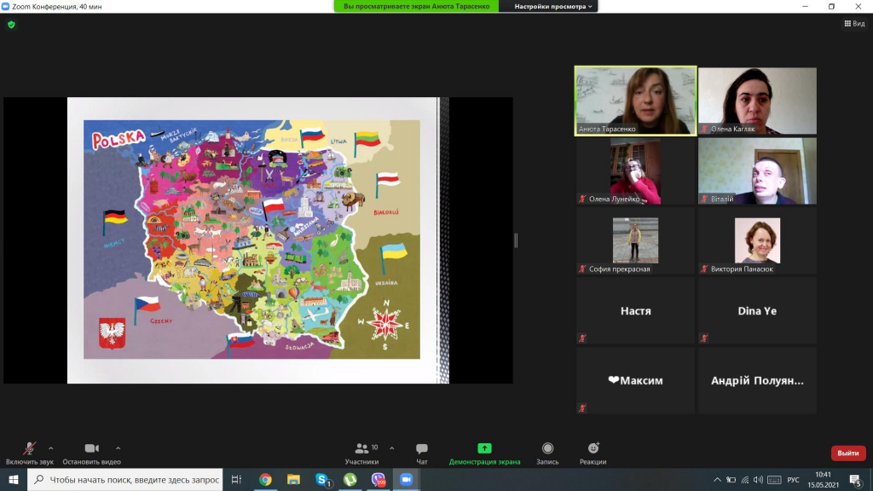Screen dimensions: 873x491
Task: Switch input language from РУС
Action: pyautogui.click(x=794, y=480)
